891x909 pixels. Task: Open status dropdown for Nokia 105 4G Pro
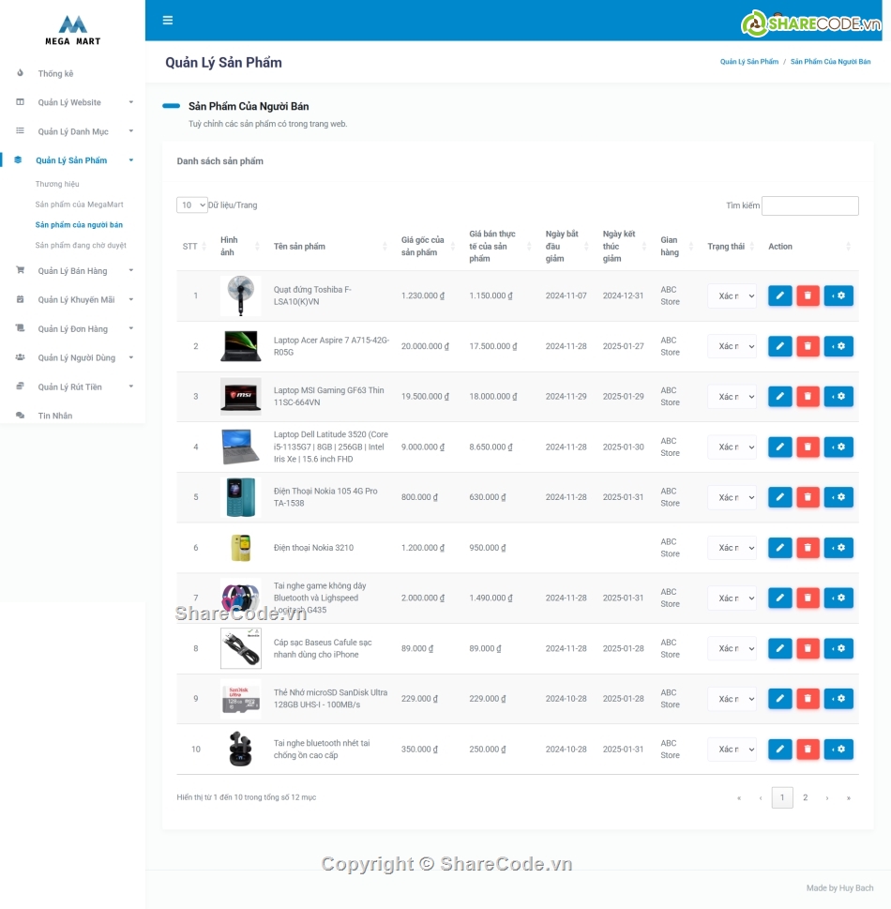(732, 497)
